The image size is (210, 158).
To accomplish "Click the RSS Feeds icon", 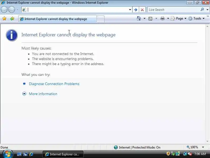I will [150, 18].
